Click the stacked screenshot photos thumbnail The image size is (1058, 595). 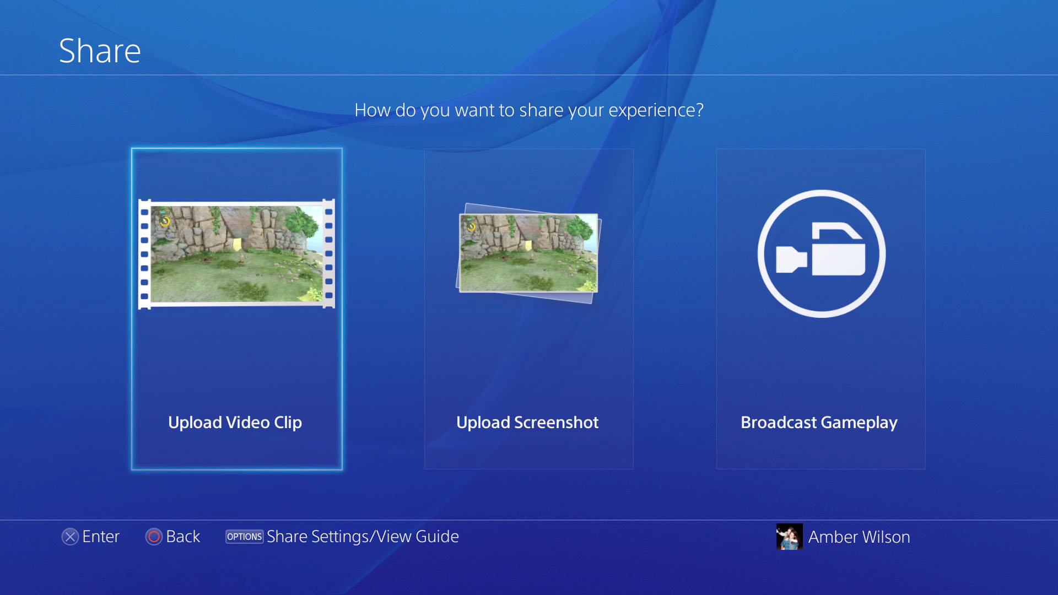528,253
